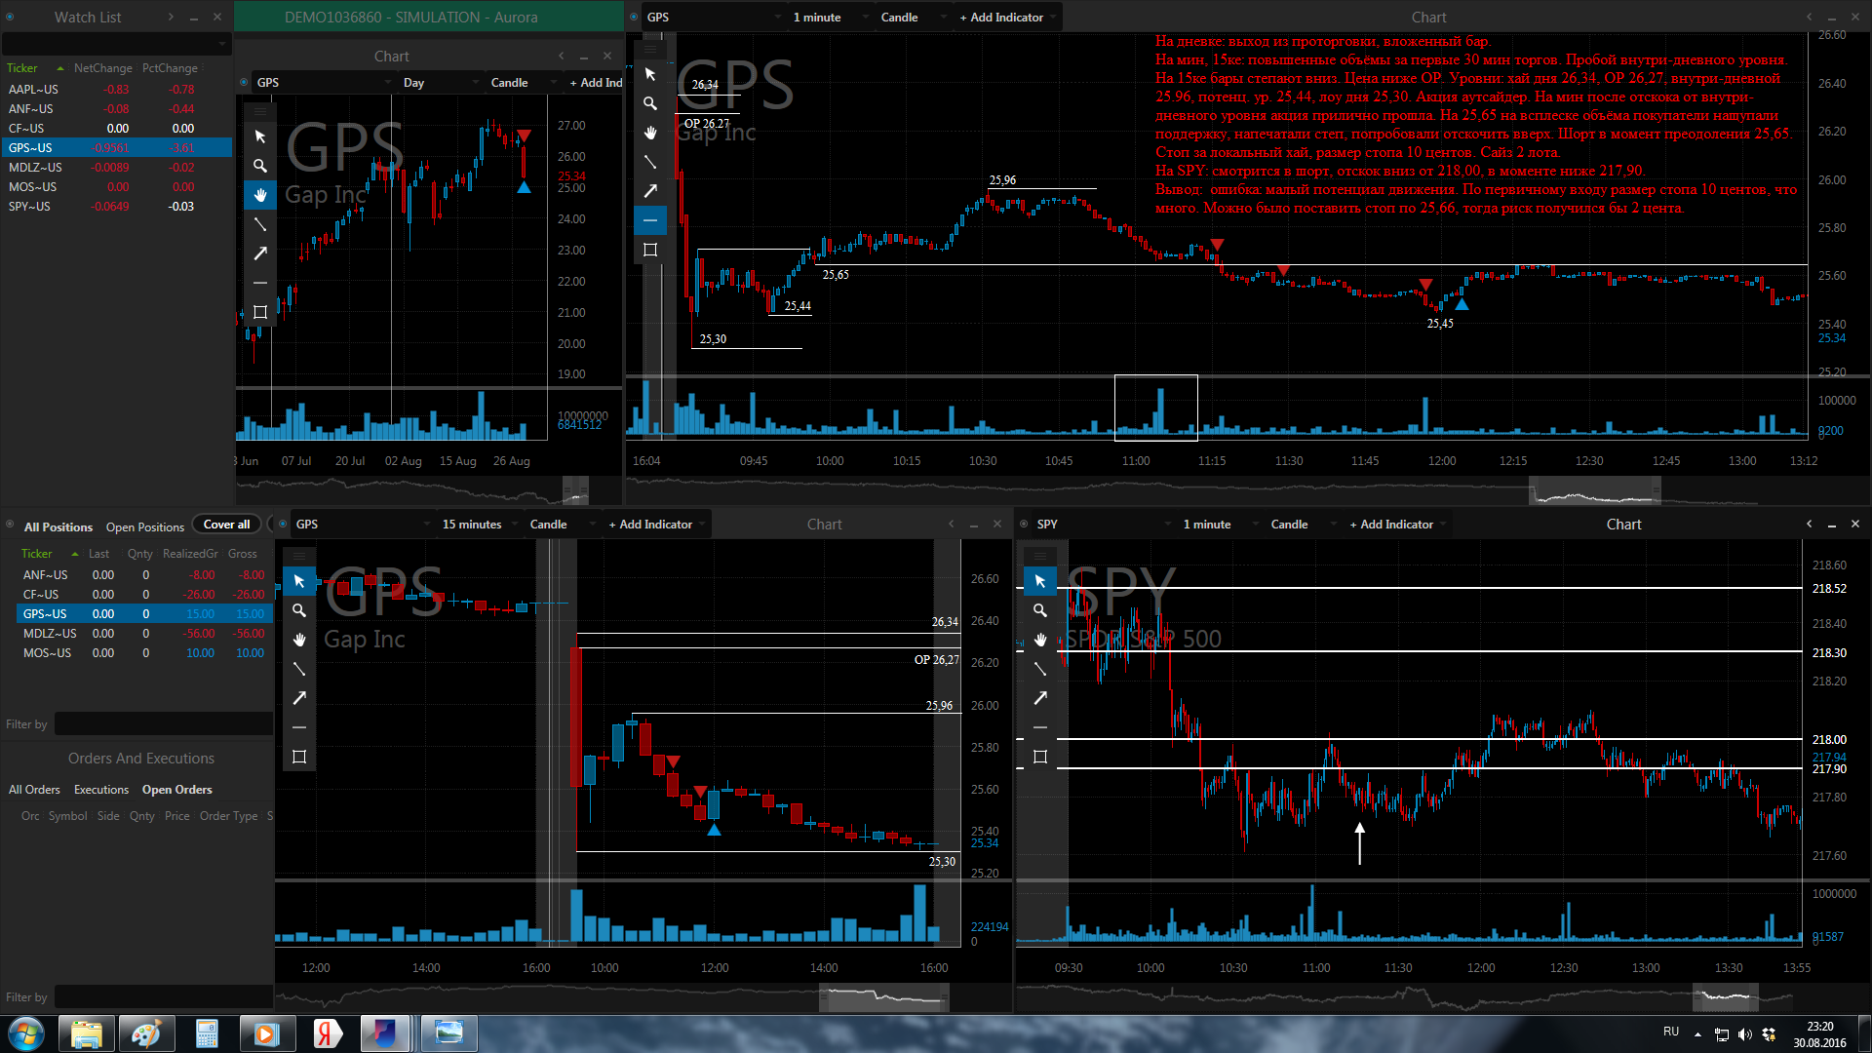Select pointer tool in GPS 15 minutes chart

[x=299, y=581]
